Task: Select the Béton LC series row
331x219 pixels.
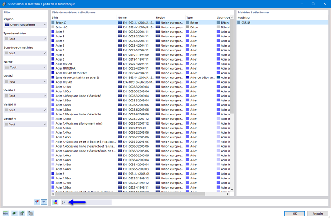Action: [x=141, y=27]
